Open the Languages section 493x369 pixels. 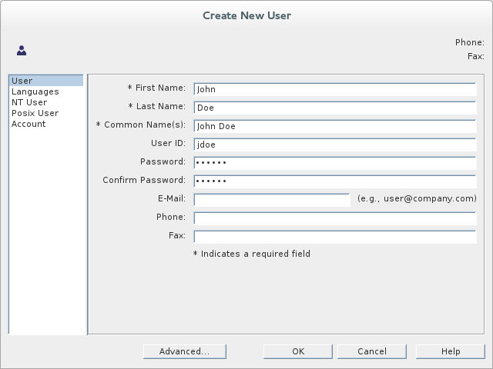[x=35, y=91]
